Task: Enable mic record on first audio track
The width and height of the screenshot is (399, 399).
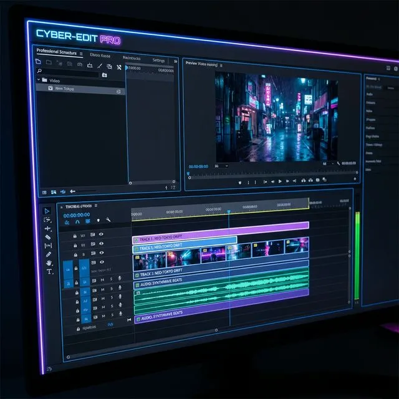Action: point(120,278)
